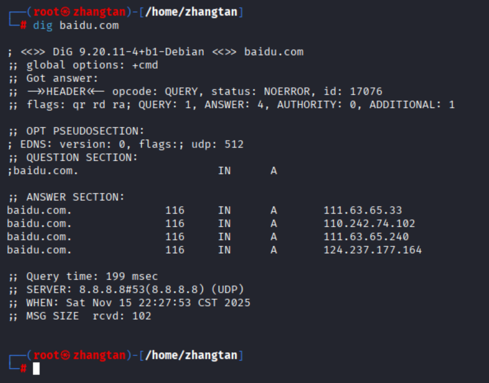Image resolution: width=489 pixels, height=383 pixels.
Task: Click the red hash prompt symbol at bottom
Action: click(23, 369)
